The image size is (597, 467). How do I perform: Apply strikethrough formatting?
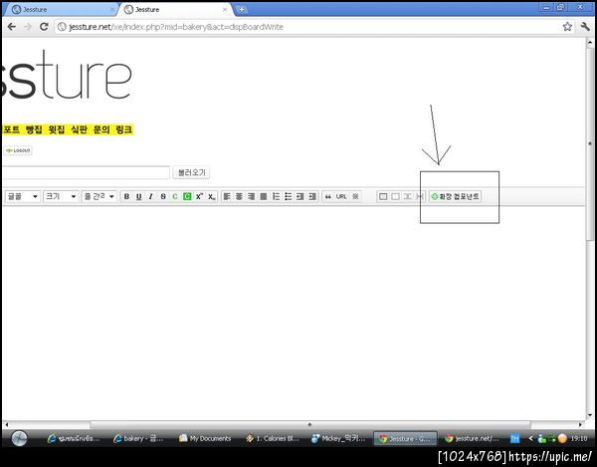163,196
